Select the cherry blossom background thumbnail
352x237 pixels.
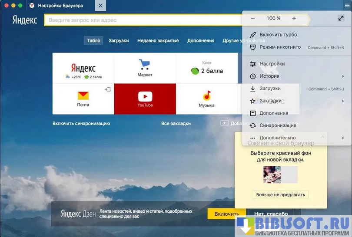click(272, 174)
